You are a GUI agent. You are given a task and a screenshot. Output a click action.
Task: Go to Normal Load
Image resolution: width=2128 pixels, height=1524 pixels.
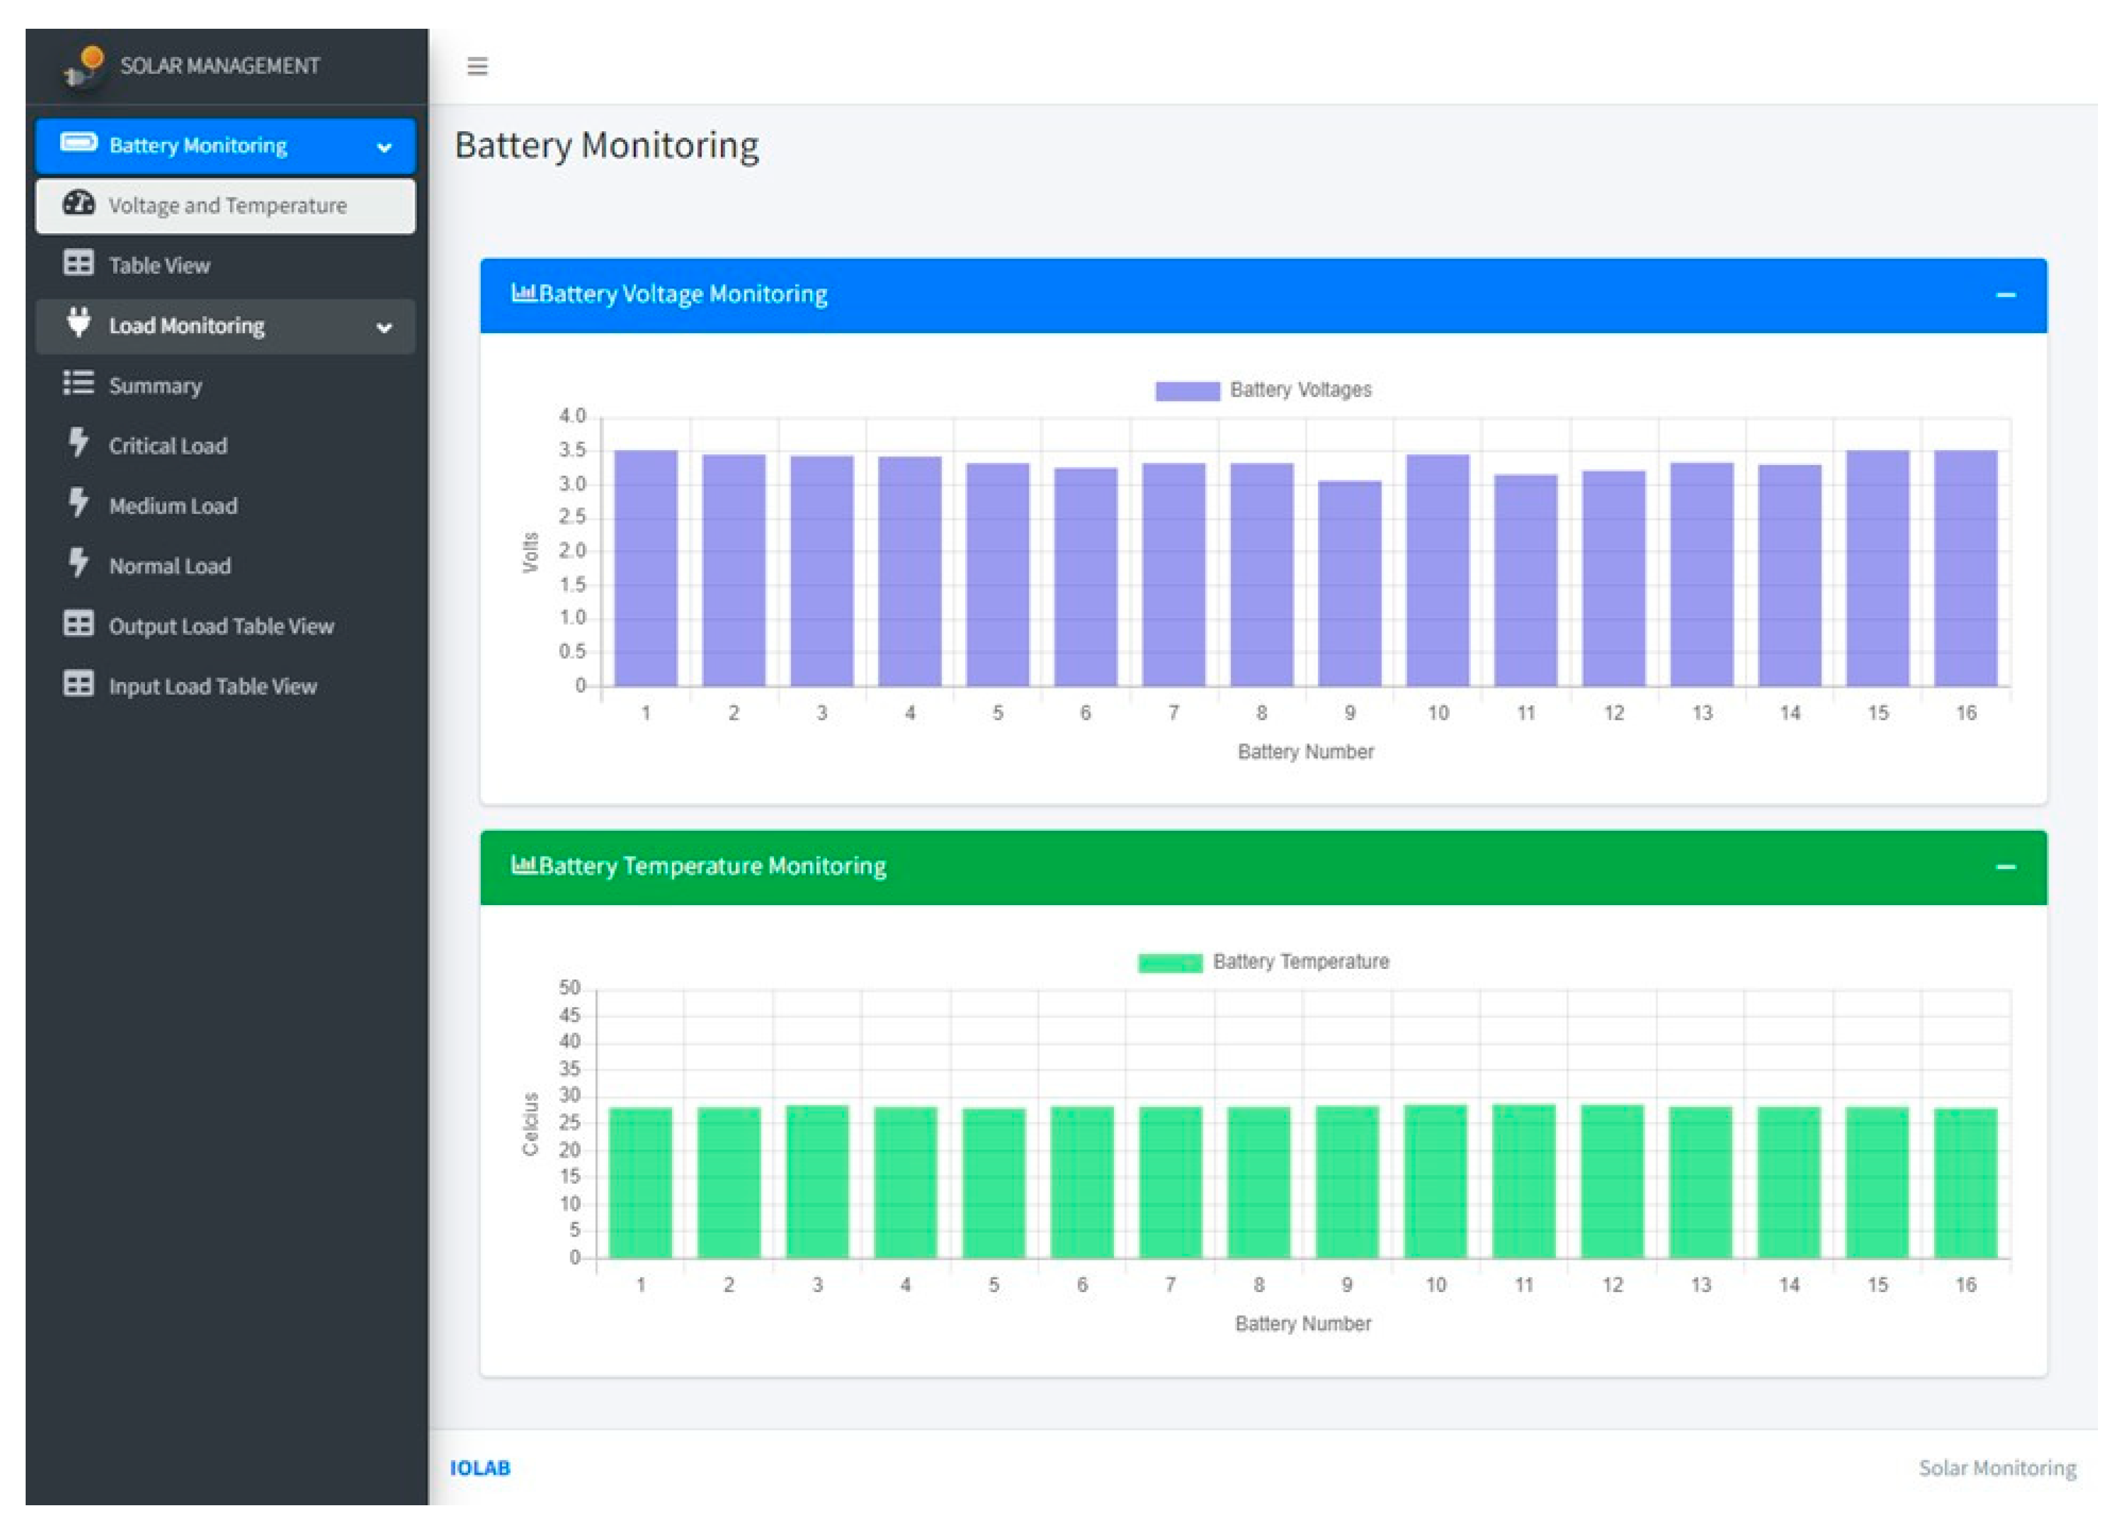pos(225,566)
